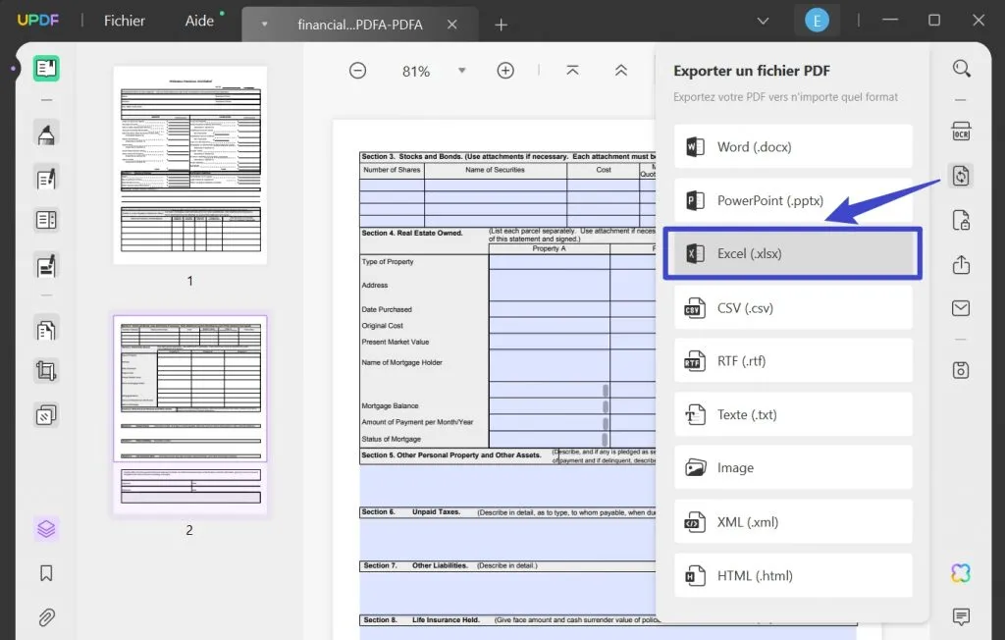Zoom out using the minus control
This screenshot has width=1005, height=640.
tap(357, 70)
